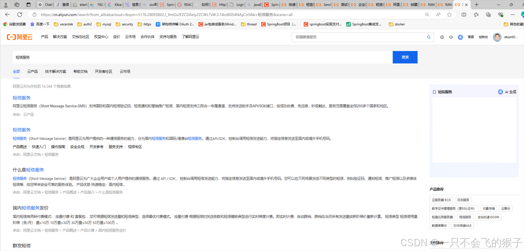This screenshot has height=251, width=524.
Task: Select the 云产品 search filter tab
Action: (32, 71)
